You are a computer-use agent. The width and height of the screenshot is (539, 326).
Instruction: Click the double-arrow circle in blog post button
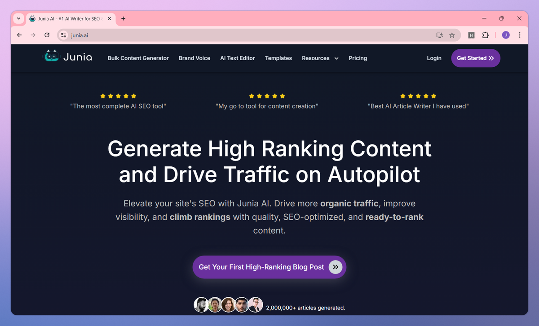pyautogui.click(x=336, y=267)
